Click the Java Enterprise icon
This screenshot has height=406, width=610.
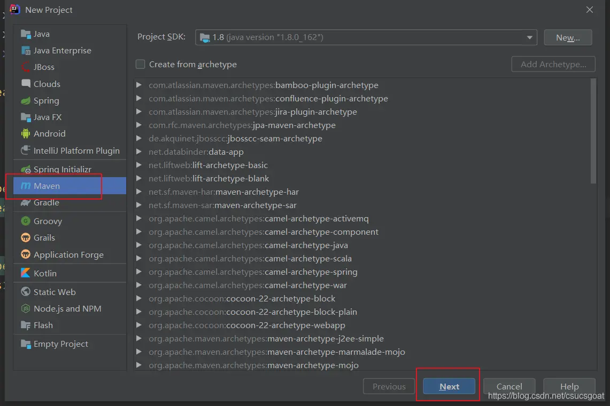(26, 51)
